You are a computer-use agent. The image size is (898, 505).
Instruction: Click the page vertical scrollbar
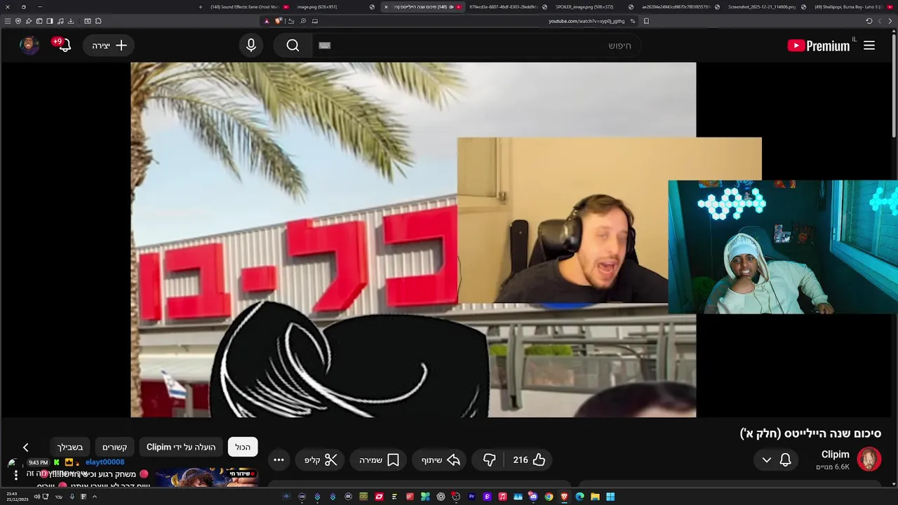click(894, 84)
